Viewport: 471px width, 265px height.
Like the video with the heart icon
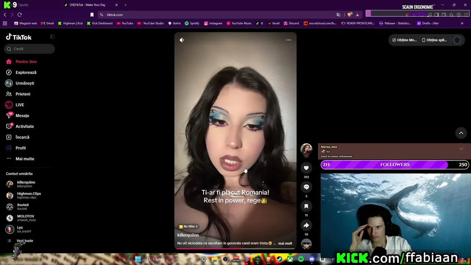306,168
